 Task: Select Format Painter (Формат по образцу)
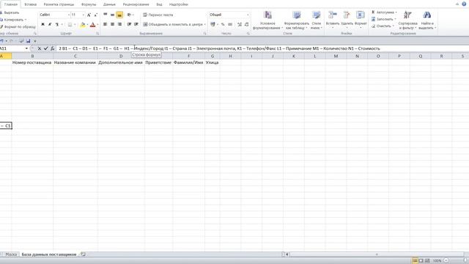click(x=18, y=27)
